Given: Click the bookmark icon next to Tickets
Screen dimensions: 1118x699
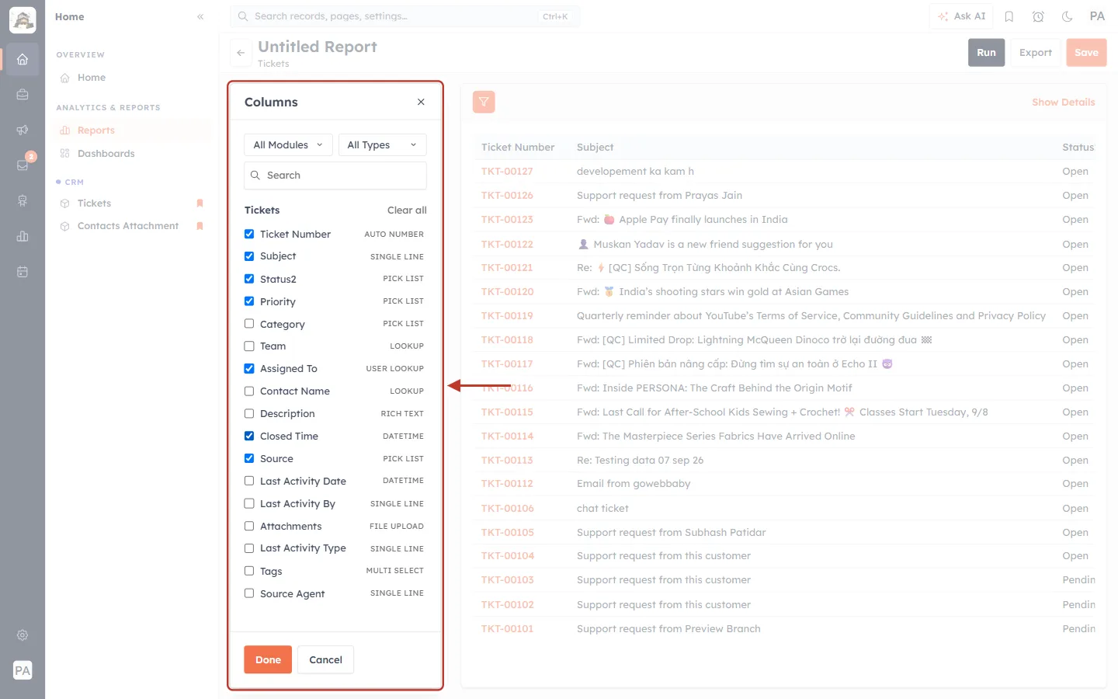Looking at the screenshot, I should pos(200,203).
